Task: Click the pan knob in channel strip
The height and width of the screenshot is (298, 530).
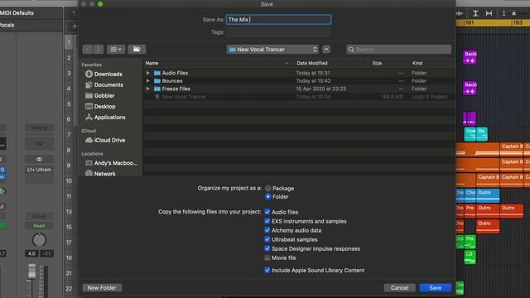Action: 39,240
